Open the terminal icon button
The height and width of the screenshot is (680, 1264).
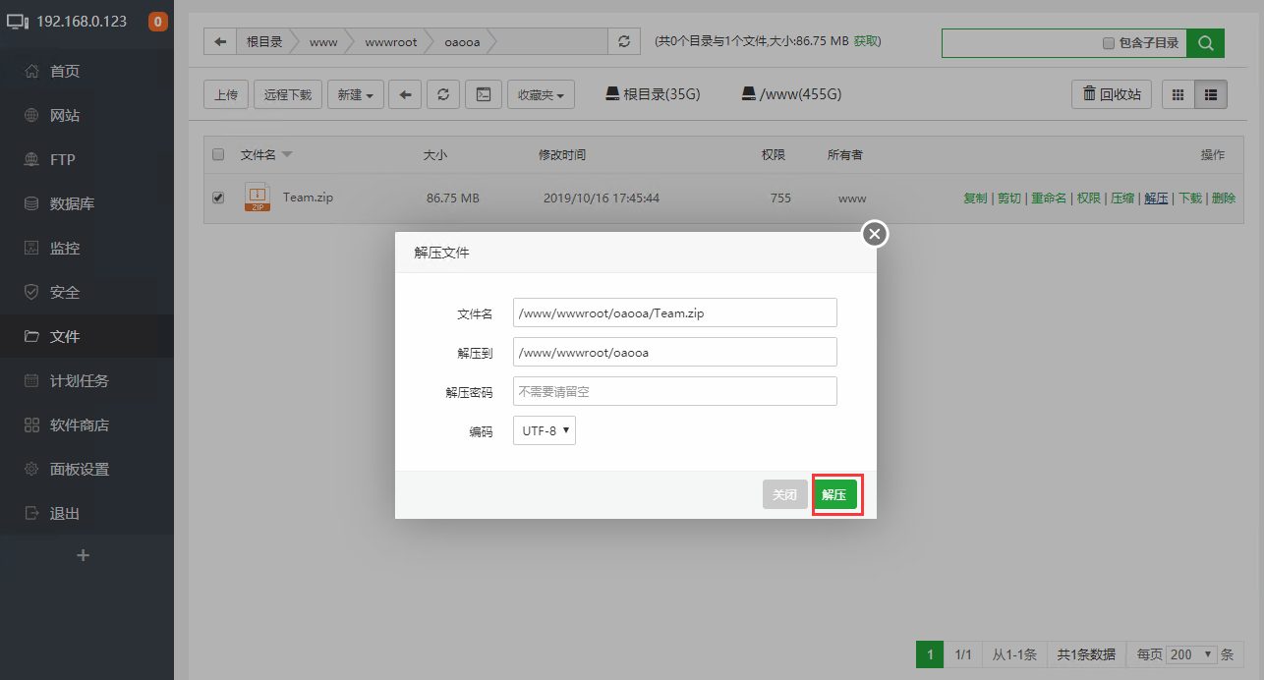[x=483, y=94]
